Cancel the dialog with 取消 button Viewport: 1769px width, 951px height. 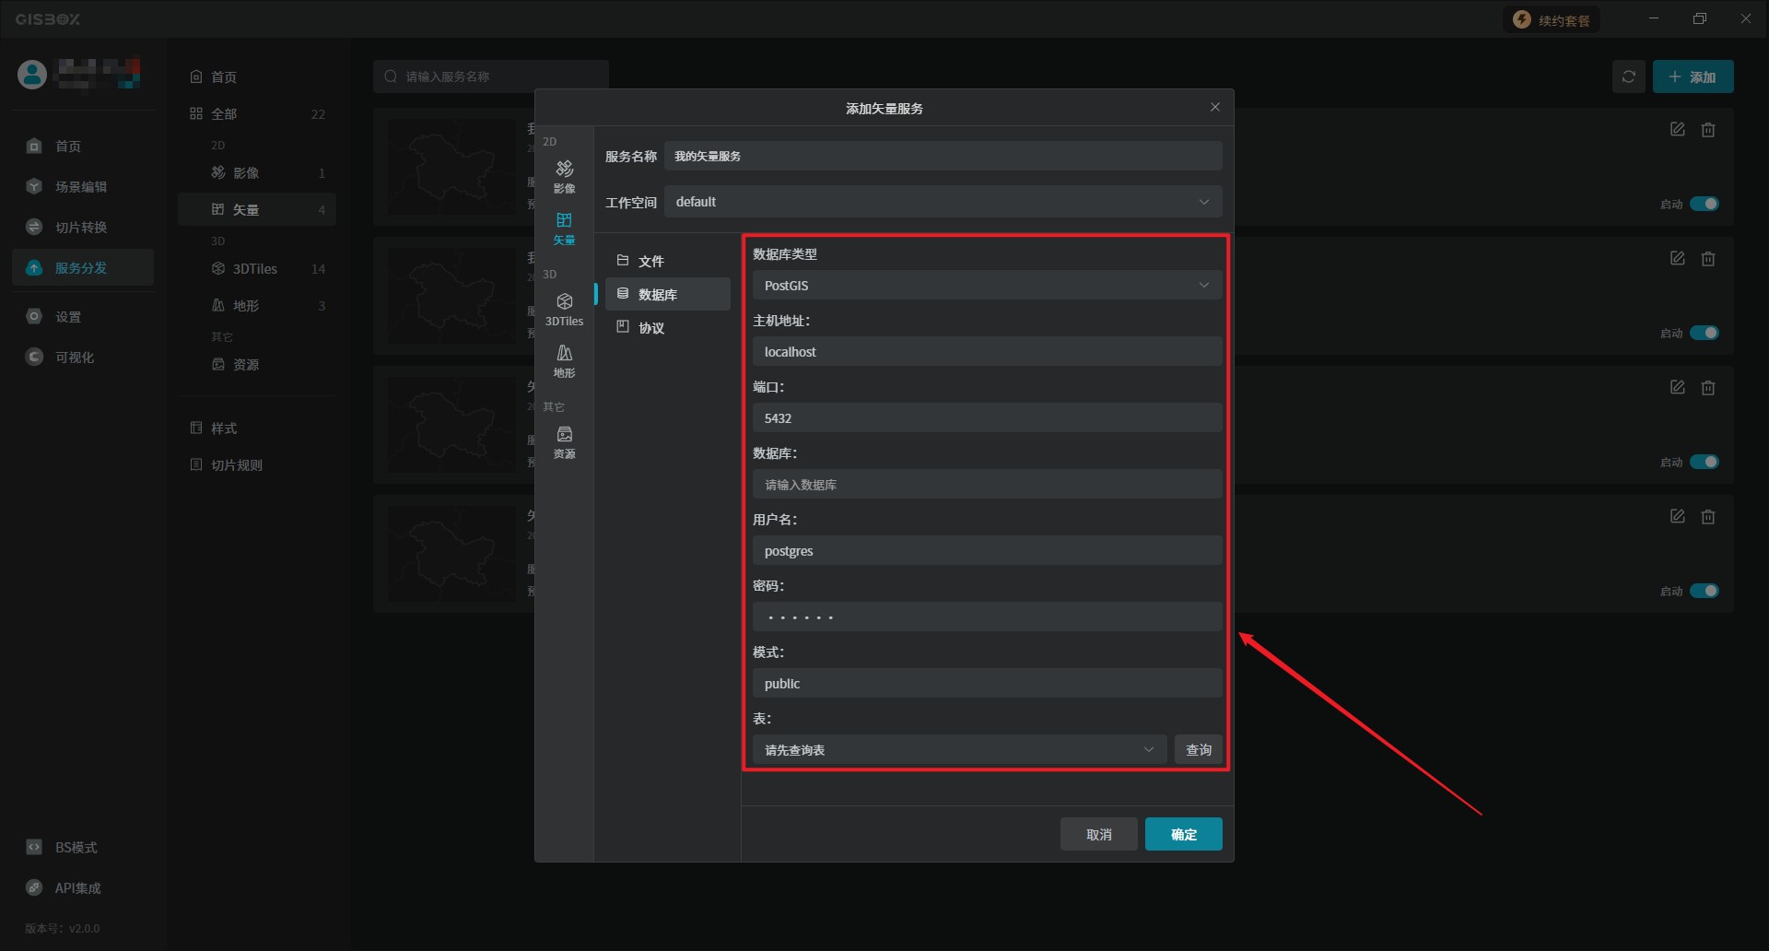[x=1098, y=834]
